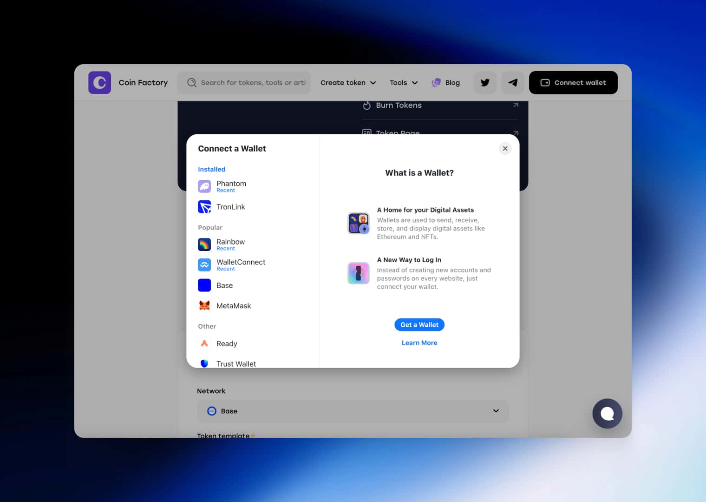
Task: Select the Ready wallet icon
Action: pyautogui.click(x=204, y=343)
